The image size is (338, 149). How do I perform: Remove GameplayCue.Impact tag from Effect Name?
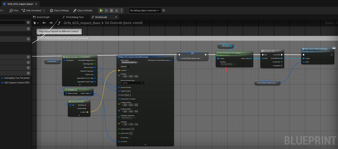point(136,62)
